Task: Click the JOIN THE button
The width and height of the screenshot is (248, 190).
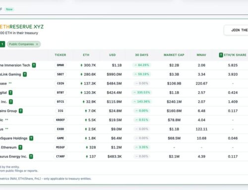Action: (236, 30)
